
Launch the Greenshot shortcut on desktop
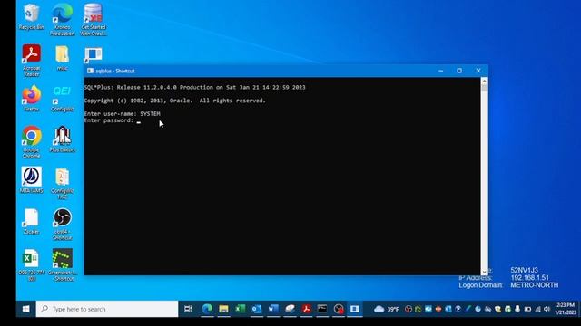(x=63, y=264)
